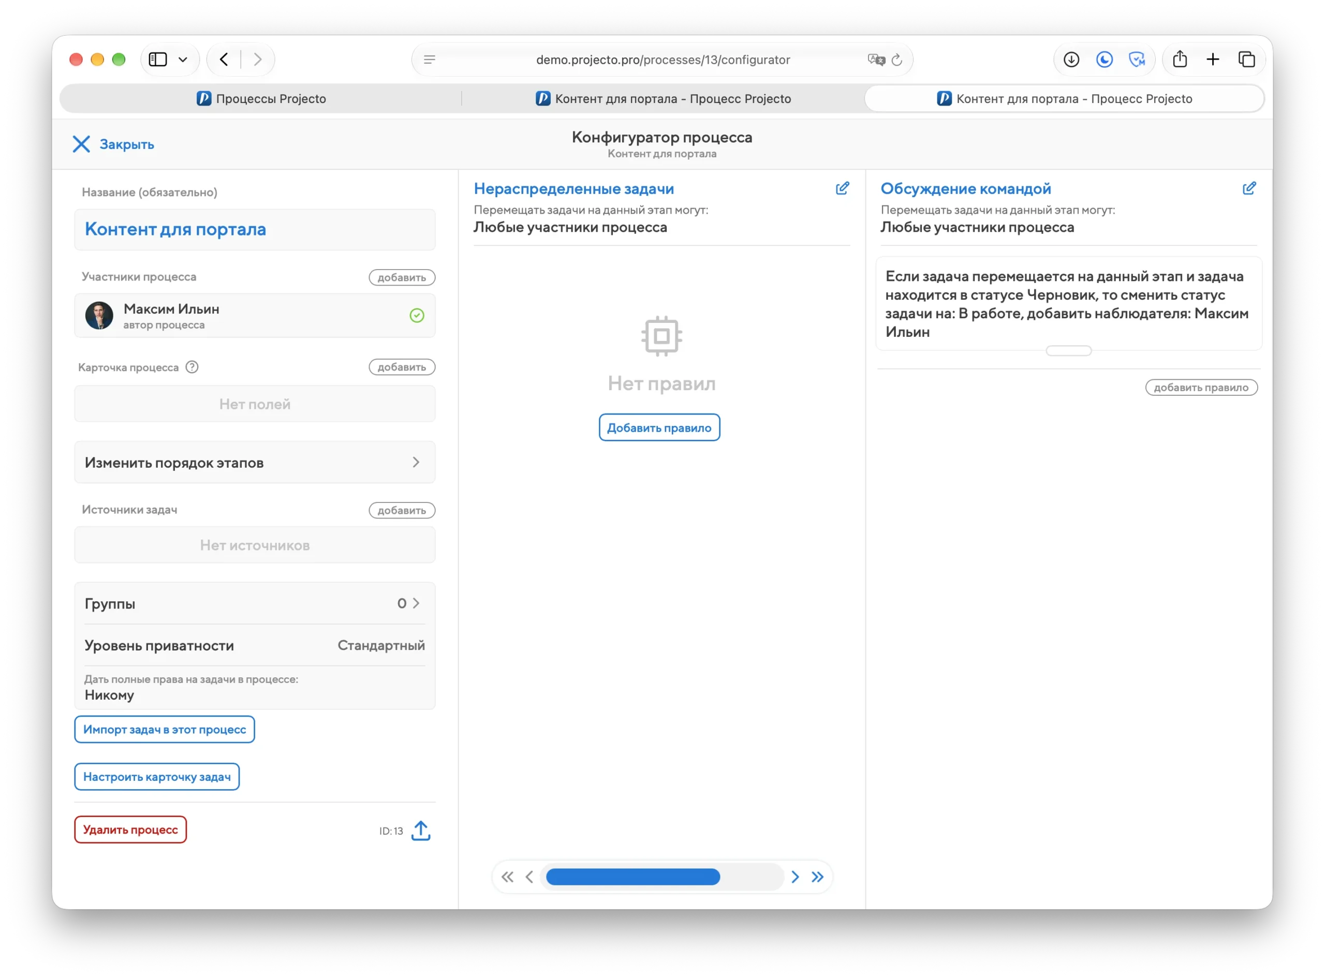
Task: Expand the Группы row
Action: [x=255, y=603]
